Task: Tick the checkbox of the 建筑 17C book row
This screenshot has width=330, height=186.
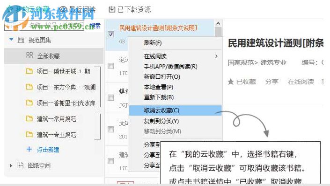Action: pyautogui.click(x=110, y=161)
